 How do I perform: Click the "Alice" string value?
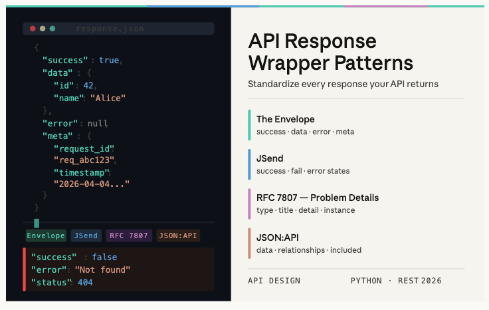(x=108, y=98)
